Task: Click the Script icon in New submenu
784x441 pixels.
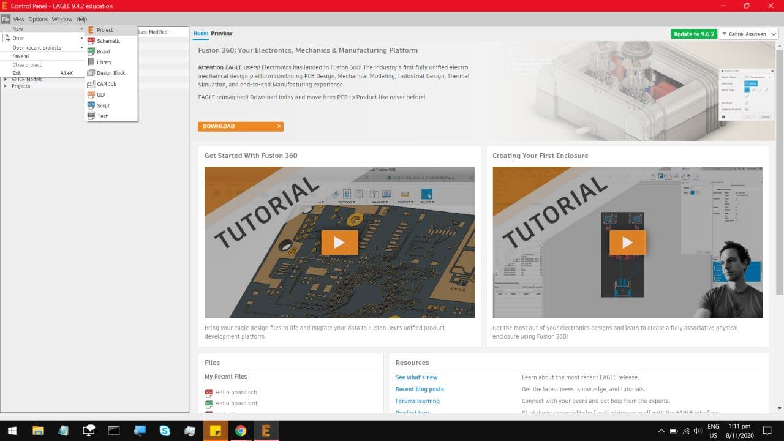Action: coord(91,105)
